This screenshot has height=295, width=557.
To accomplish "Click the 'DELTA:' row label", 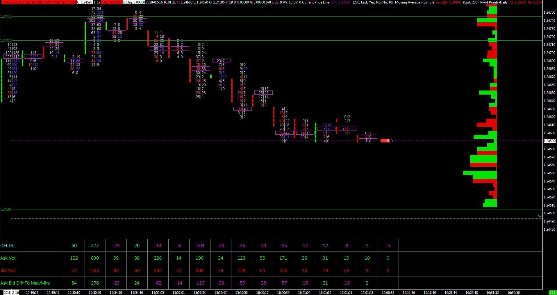I will [8, 246].
